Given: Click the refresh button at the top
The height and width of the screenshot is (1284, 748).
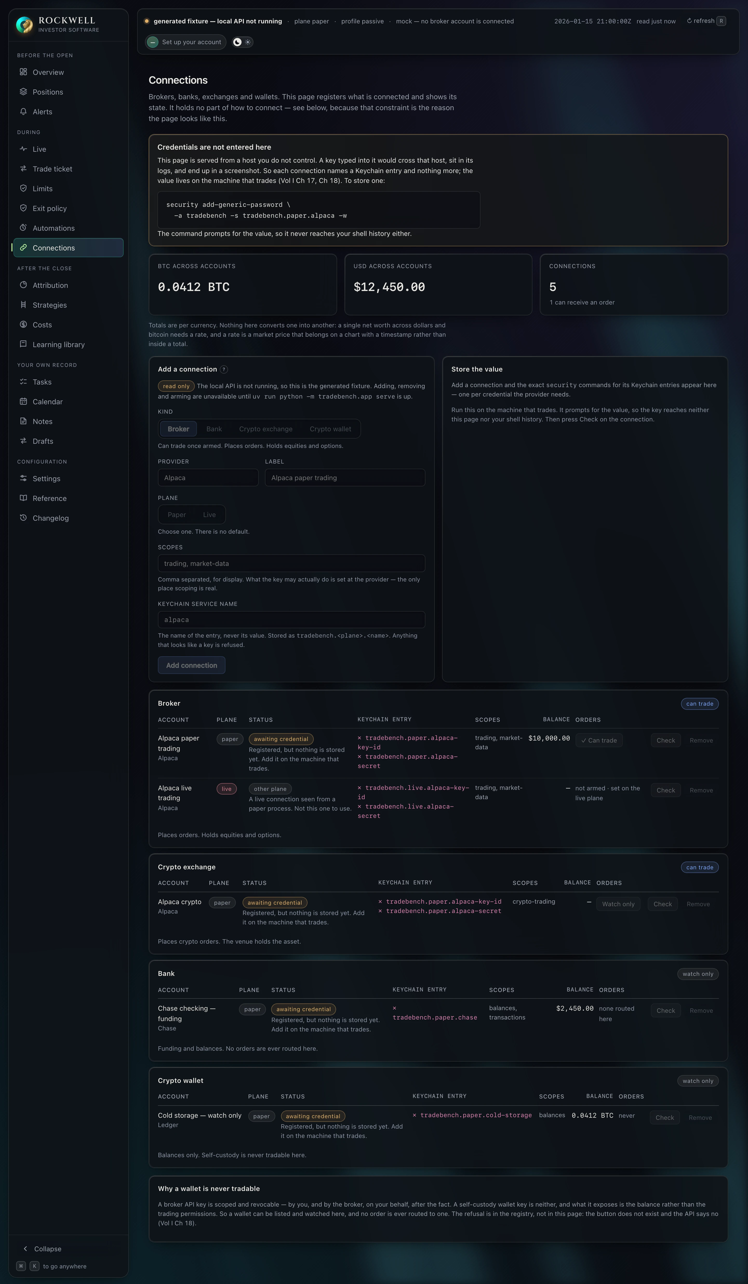Looking at the screenshot, I should (706, 21).
